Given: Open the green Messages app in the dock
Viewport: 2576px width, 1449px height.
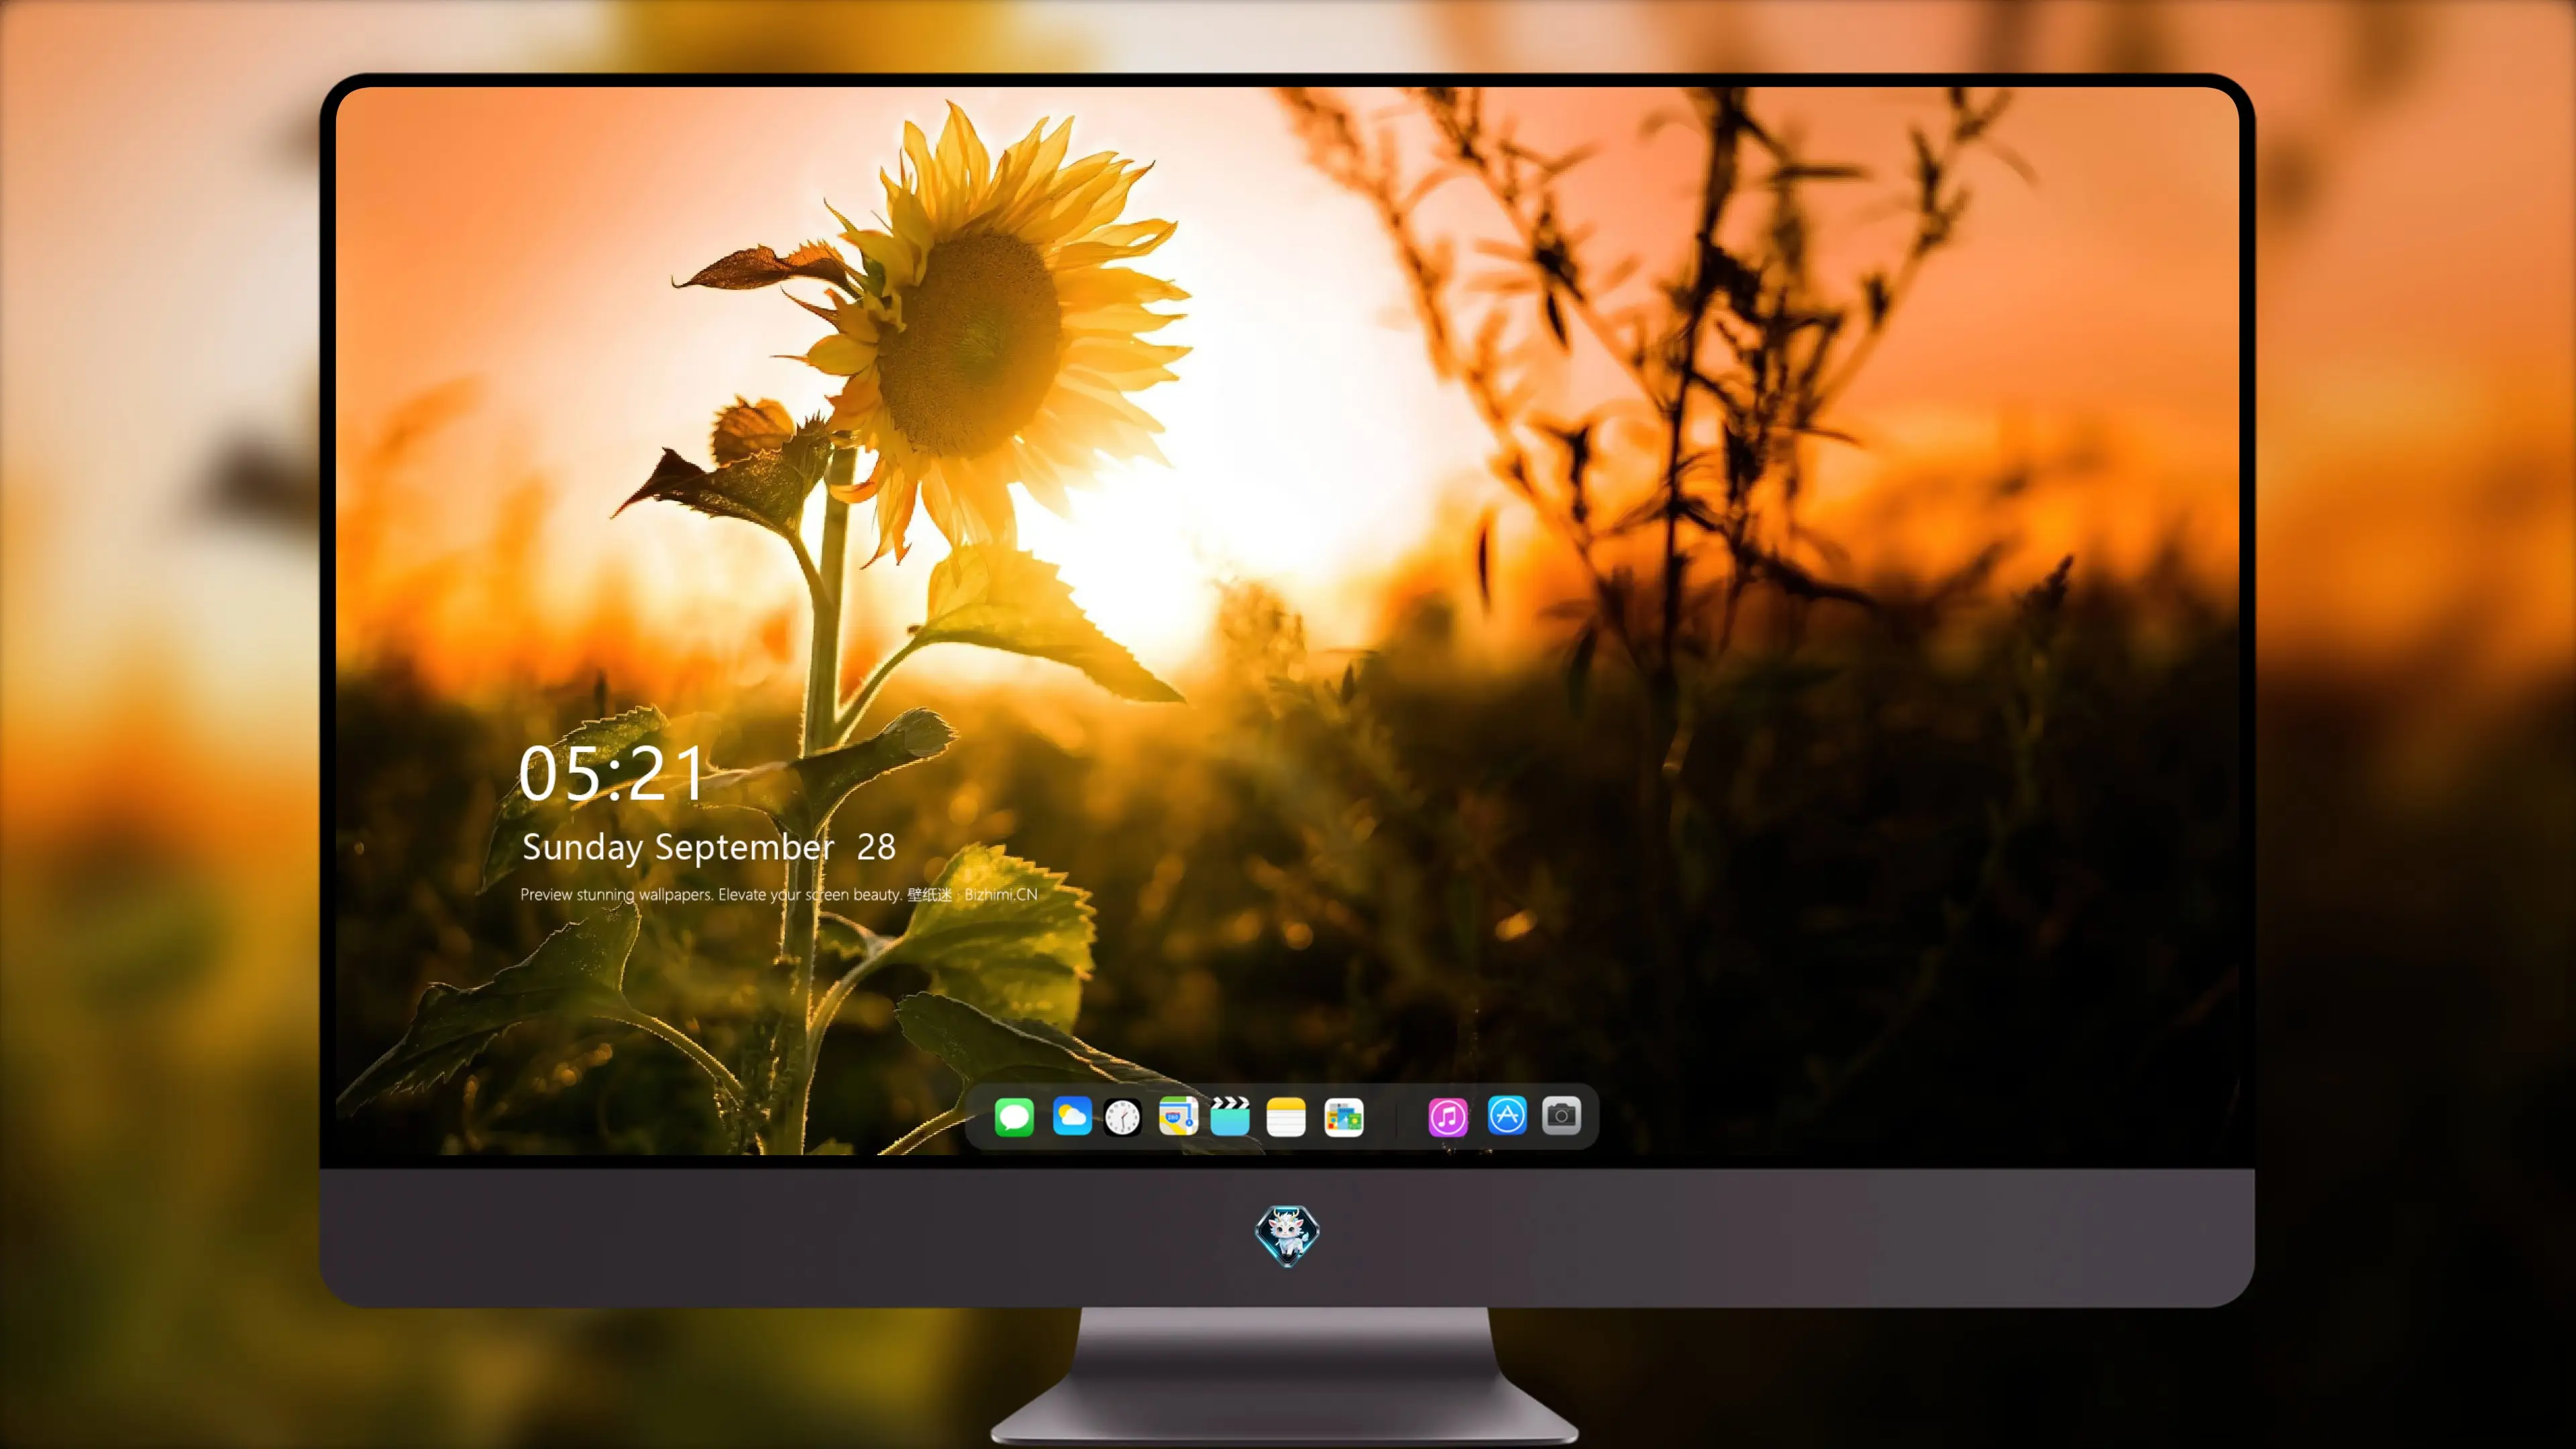Looking at the screenshot, I should pyautogui.click(x=1014, y=1116).
